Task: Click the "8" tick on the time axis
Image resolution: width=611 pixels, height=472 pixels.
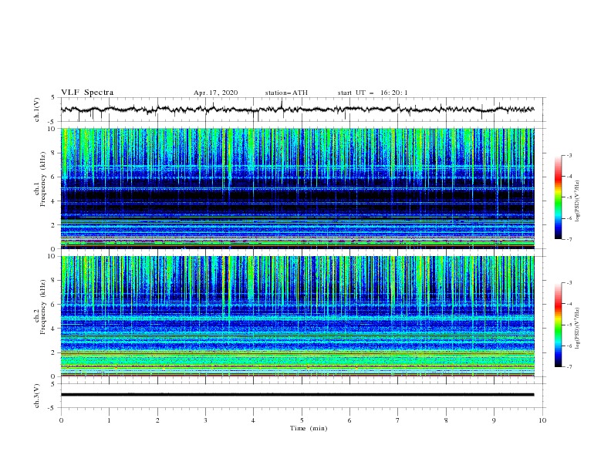Action: tap(446, 420)
